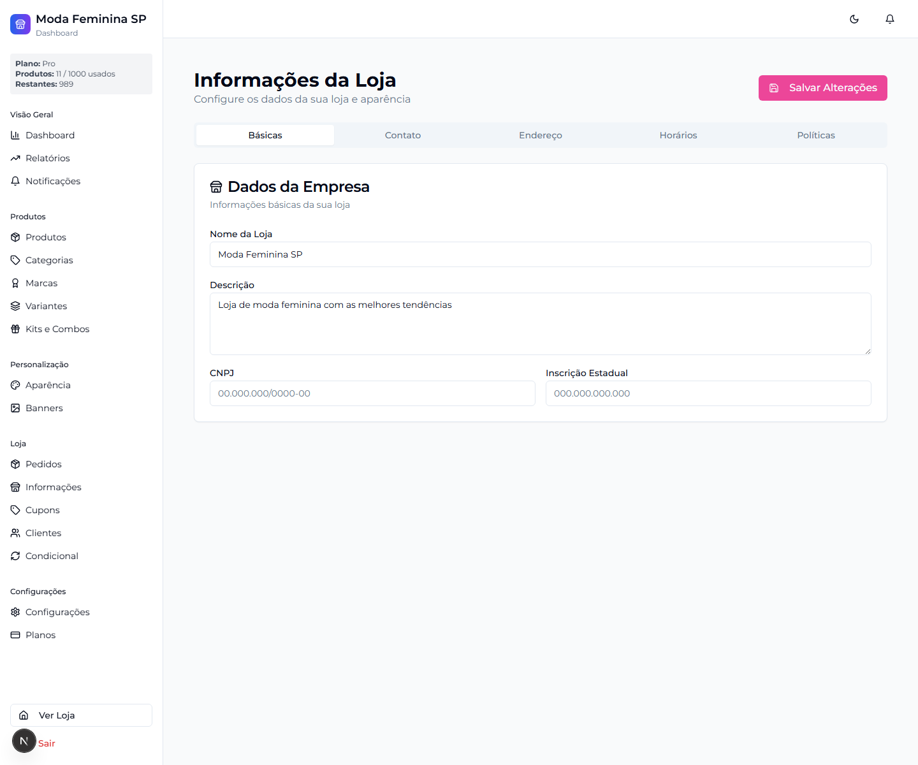Click the purple store logo icon

coord(20,24)
